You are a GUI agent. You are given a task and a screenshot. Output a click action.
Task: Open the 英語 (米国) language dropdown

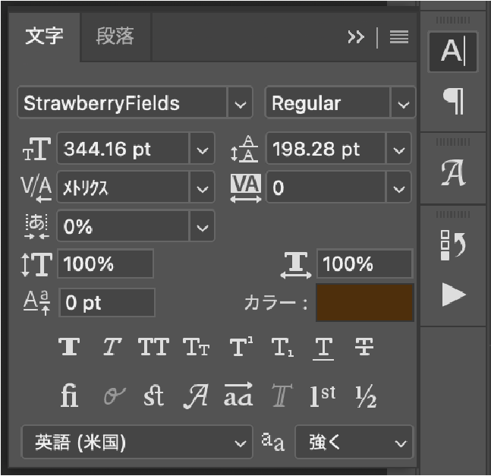click(137, 442)
